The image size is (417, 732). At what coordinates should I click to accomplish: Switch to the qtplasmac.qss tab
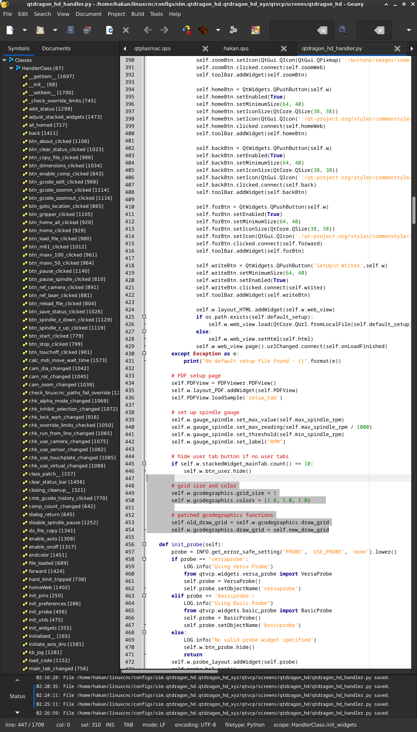pos(153,48)
